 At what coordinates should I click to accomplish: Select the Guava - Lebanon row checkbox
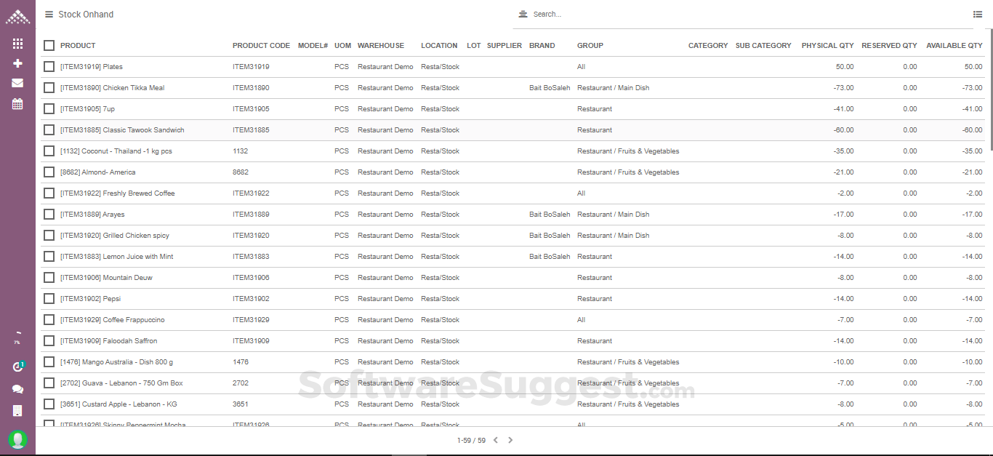pyautogui.click(x=49, y=383)
